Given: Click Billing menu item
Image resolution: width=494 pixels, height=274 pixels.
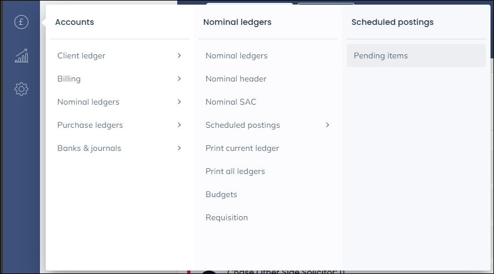Looking at the screenshot, I should [x=69, y=79].
